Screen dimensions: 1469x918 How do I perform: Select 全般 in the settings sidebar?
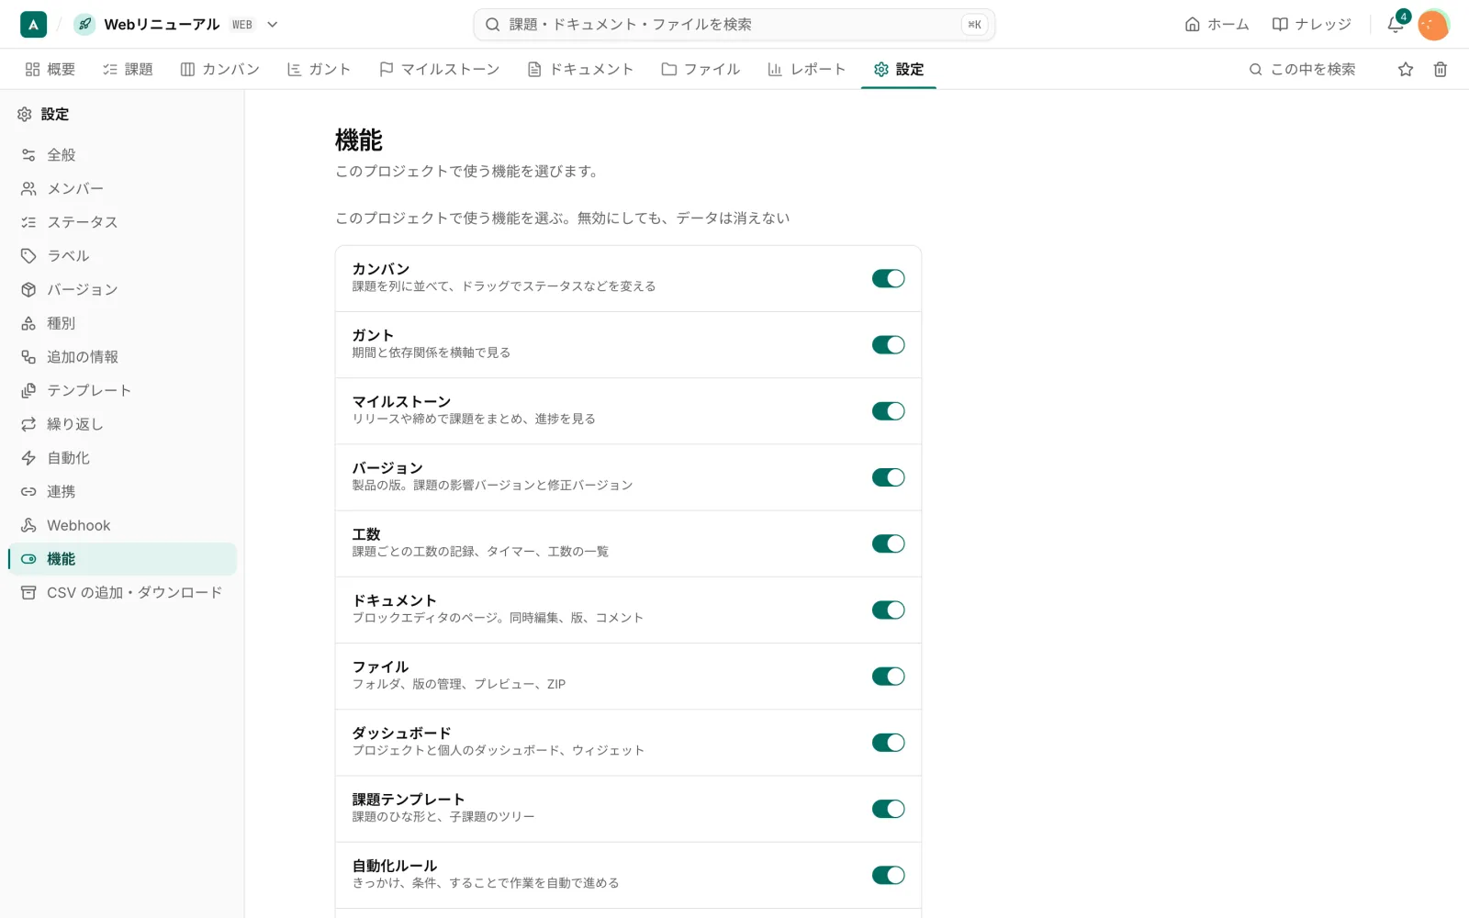[x=122, y=155]
